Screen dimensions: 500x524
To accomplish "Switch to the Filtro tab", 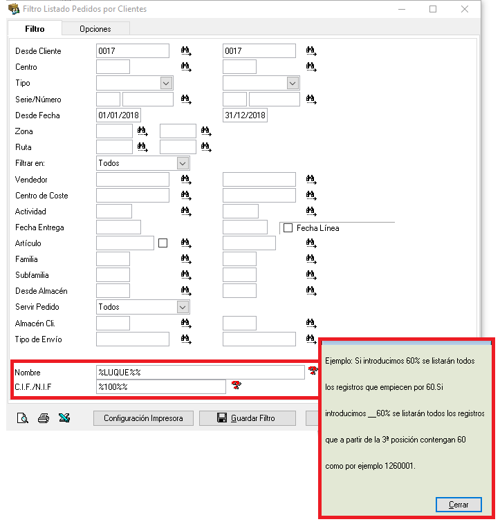I will [x=35, y=29].
